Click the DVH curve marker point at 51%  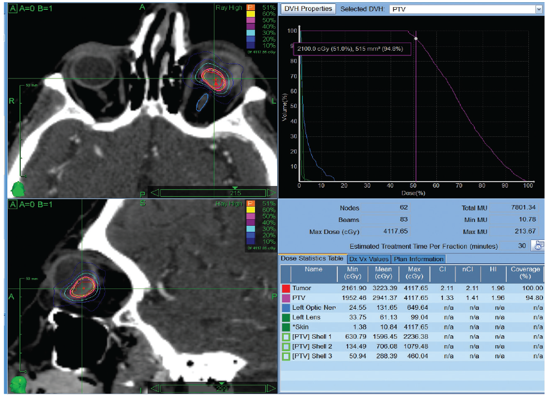pos(416,39)
